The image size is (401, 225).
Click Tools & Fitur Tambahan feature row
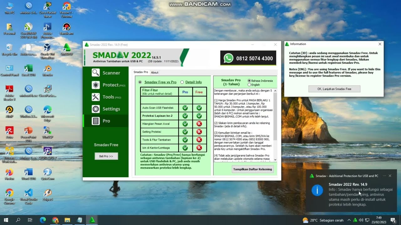click(x=159, y=140)
